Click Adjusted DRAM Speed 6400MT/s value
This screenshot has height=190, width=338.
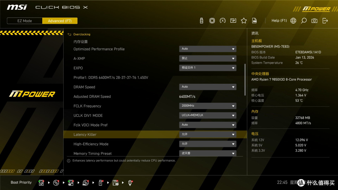187,97
